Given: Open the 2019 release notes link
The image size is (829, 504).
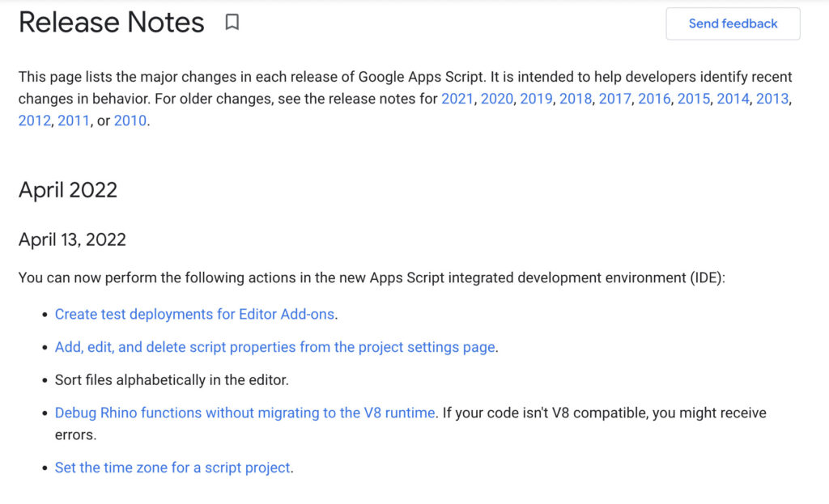Looking at the screenshot, I should 536,99.
